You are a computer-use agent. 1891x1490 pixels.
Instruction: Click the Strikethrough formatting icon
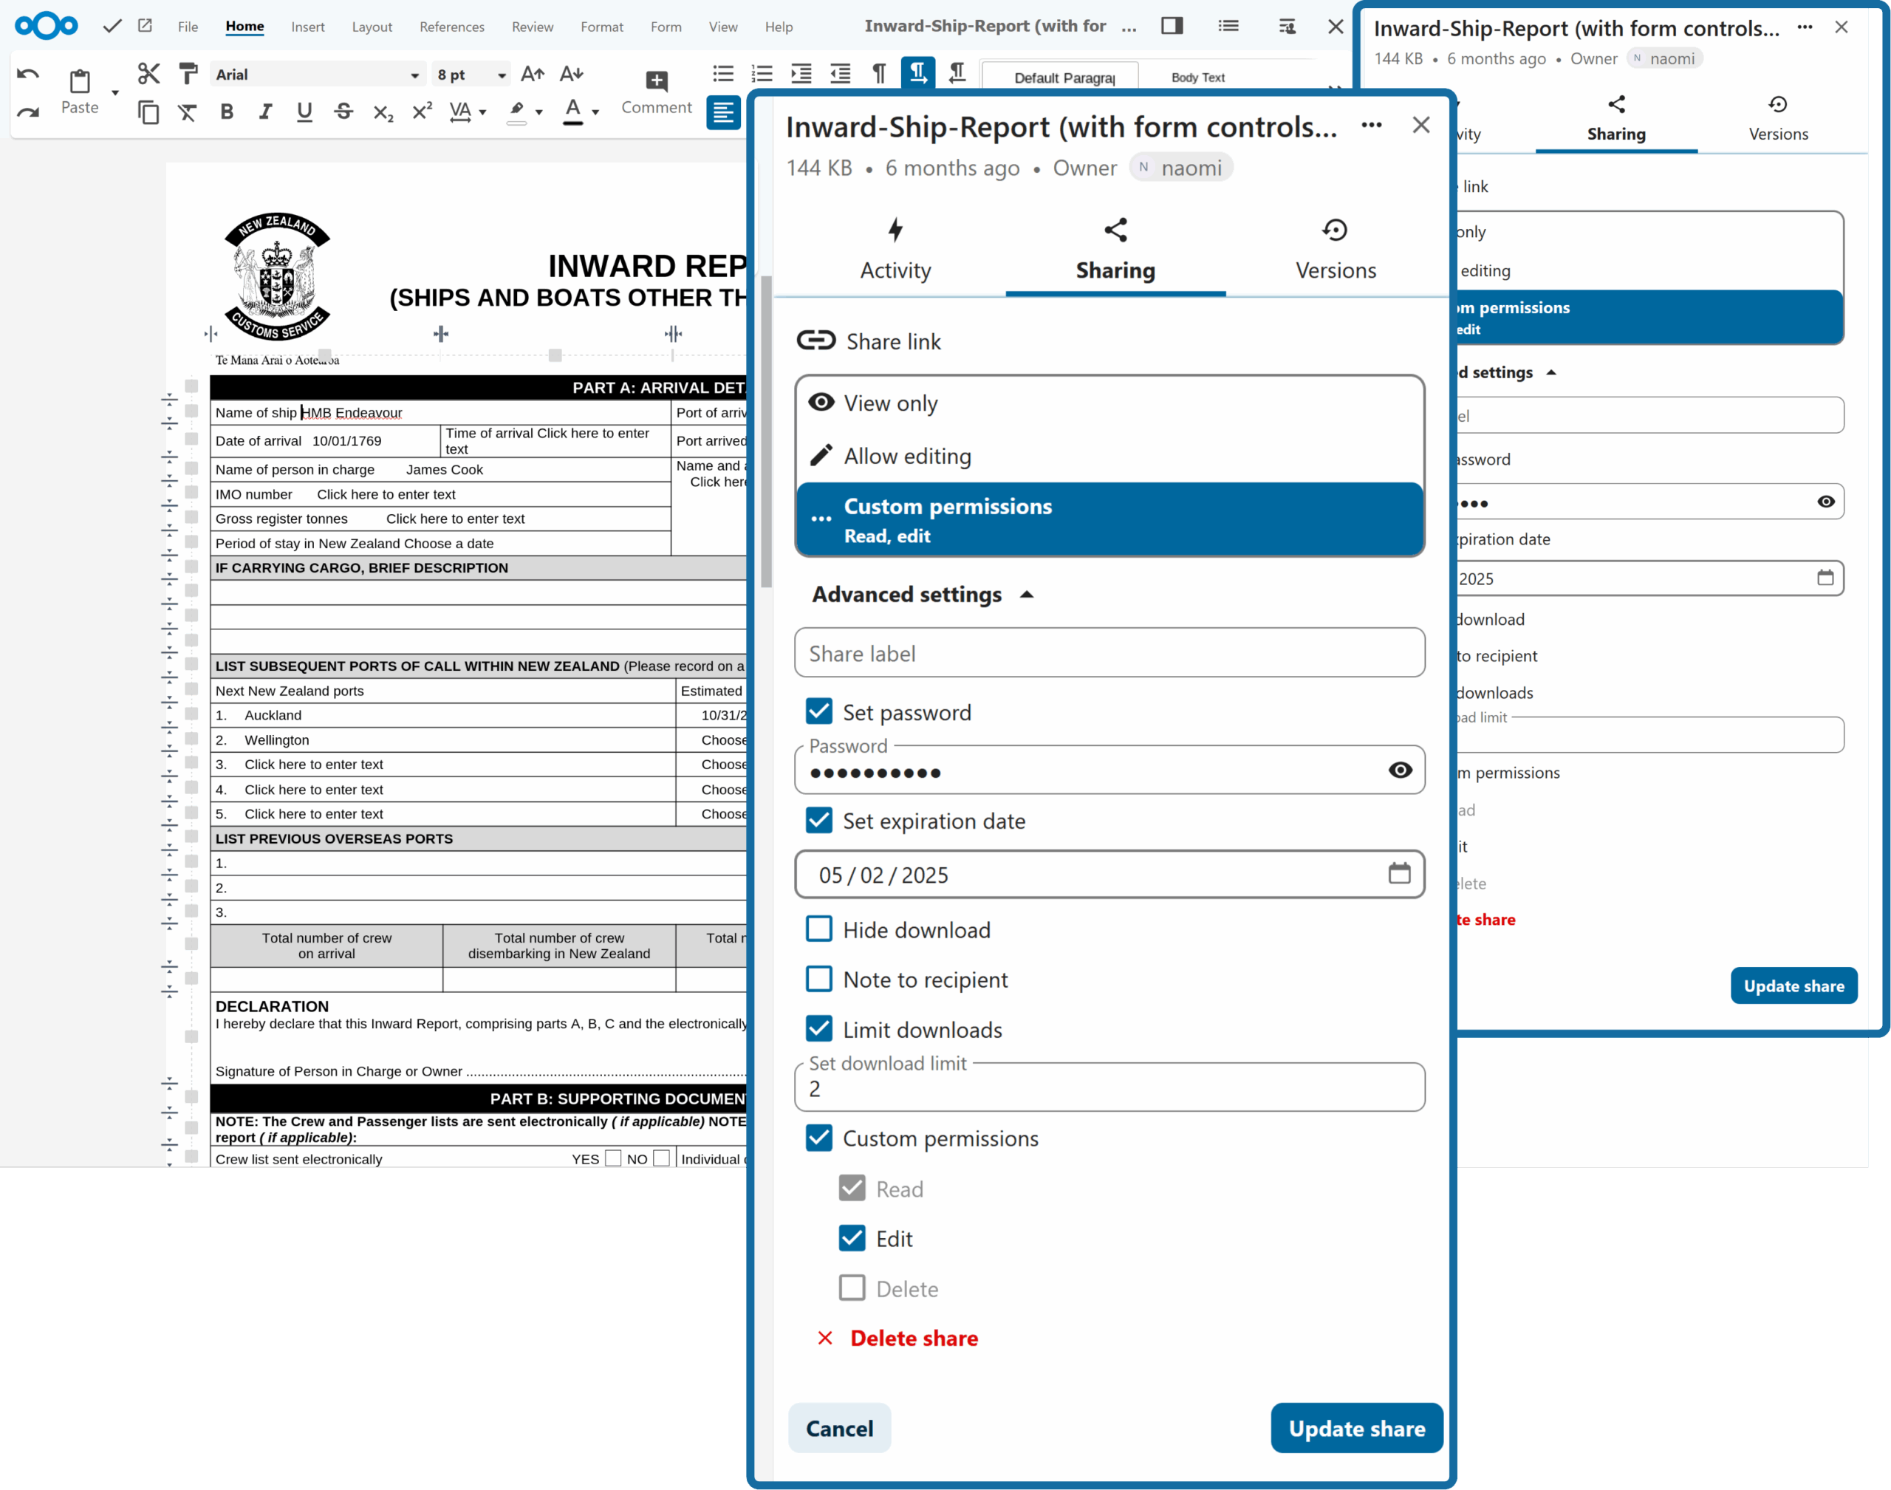(x=343, y=112)
